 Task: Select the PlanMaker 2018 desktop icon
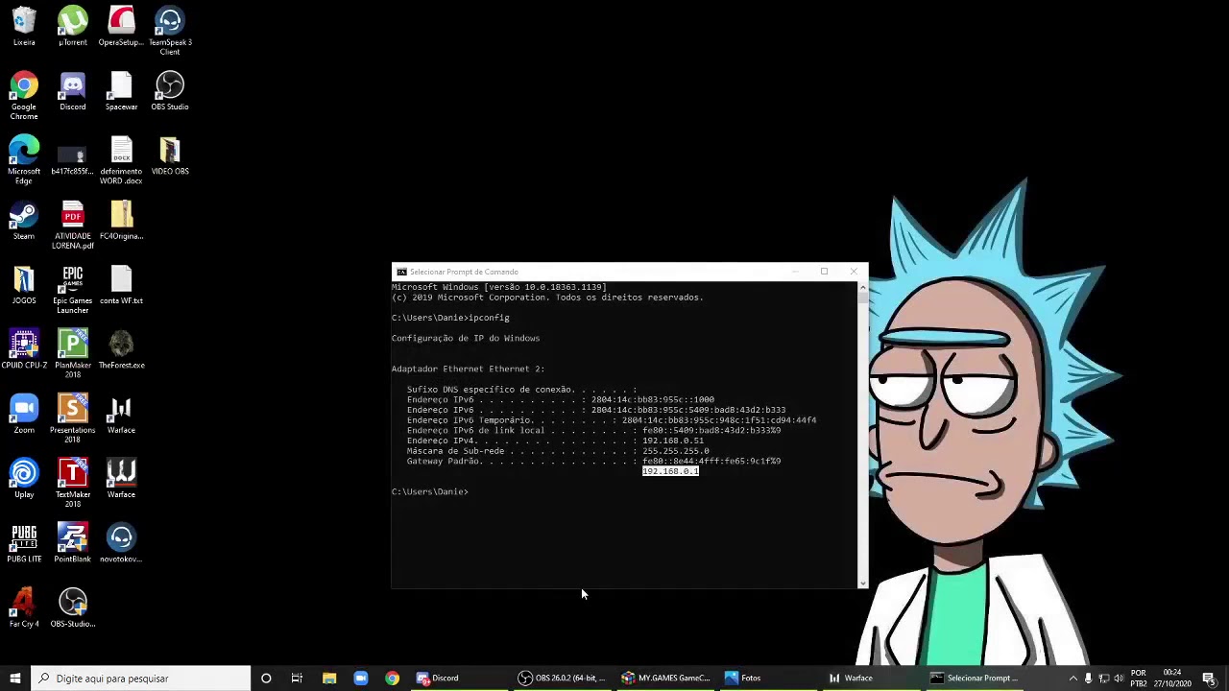[x=73, y=354]
